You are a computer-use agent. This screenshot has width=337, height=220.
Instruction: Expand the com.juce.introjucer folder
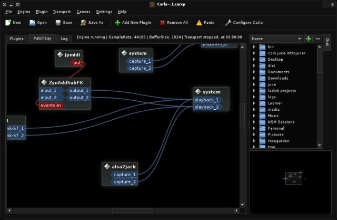[254, 53]
